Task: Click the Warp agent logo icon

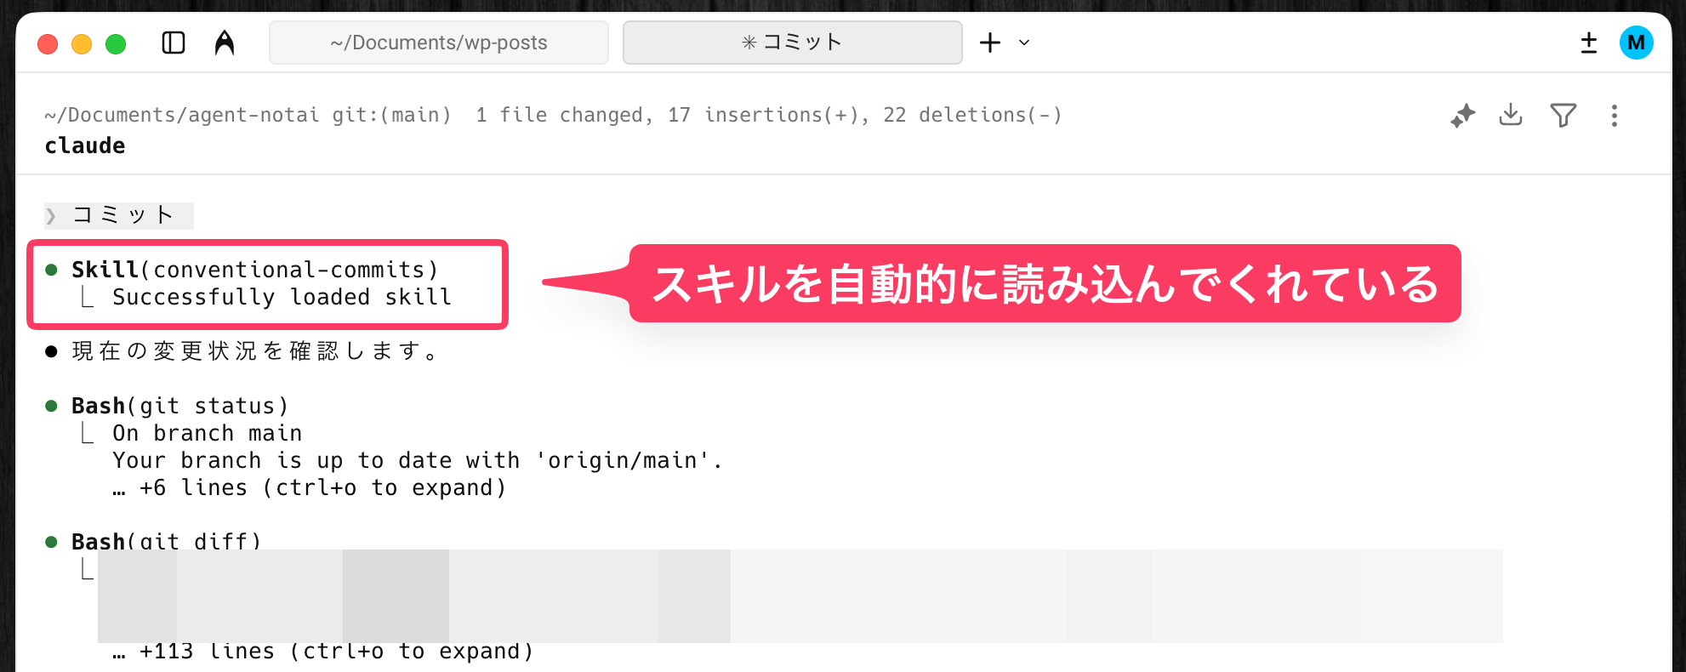Action: pyautogui.click(x=225, y=43)
